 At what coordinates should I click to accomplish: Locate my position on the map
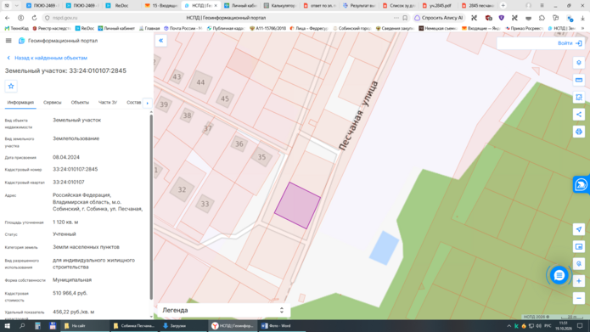(579, 229)
